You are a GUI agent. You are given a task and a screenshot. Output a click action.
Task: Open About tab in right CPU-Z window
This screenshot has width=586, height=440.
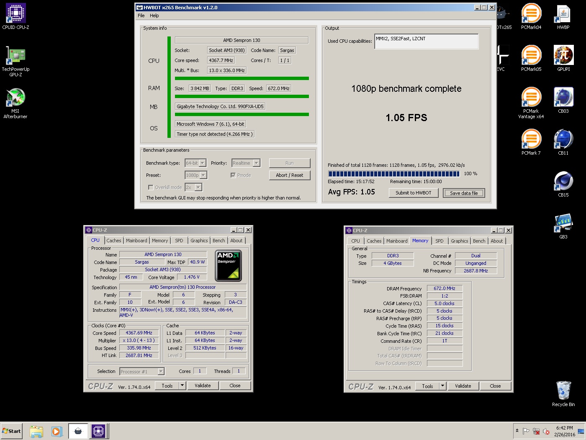[496, 241]
